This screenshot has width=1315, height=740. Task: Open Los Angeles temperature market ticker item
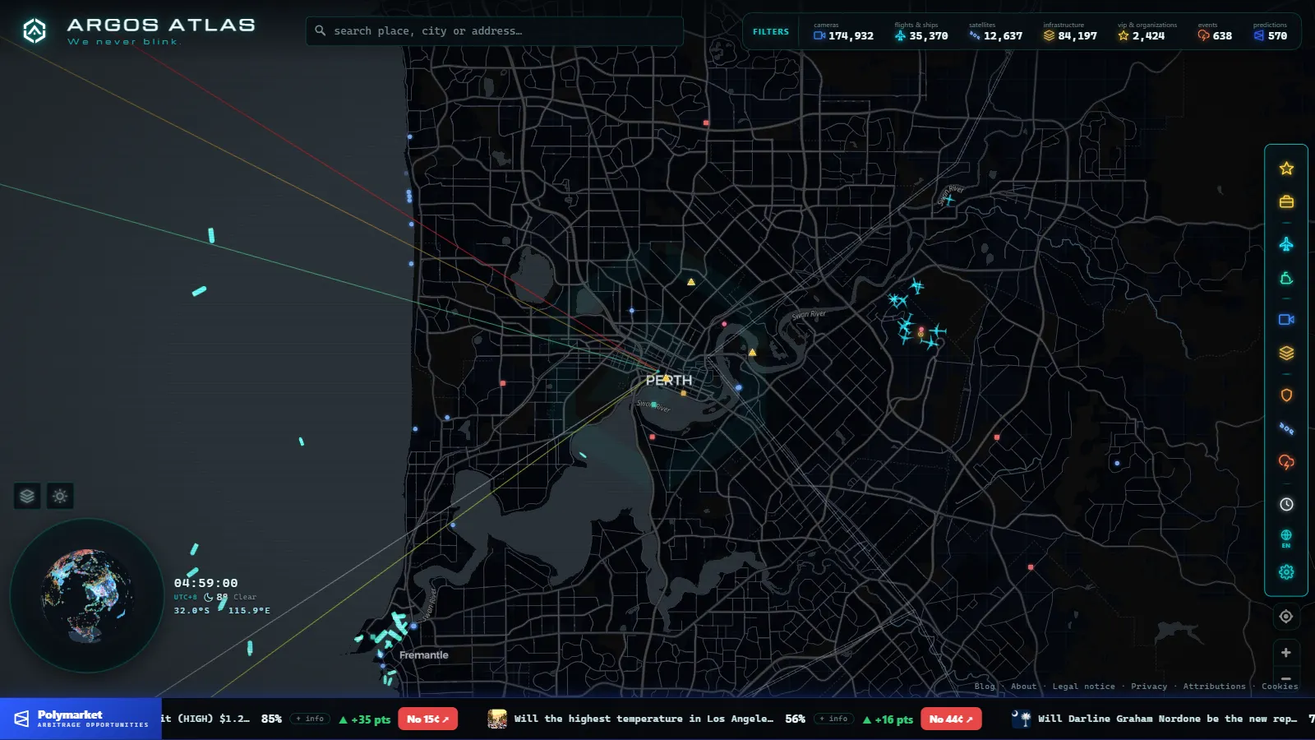(x=644, y=719)
